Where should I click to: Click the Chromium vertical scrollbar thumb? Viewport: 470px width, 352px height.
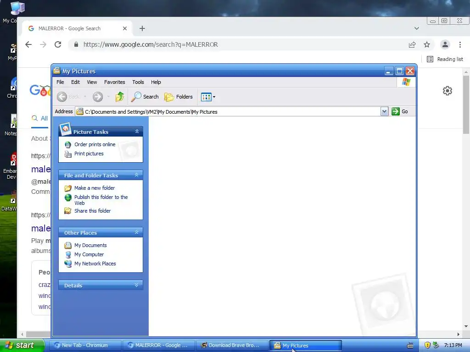click(466, 105)
